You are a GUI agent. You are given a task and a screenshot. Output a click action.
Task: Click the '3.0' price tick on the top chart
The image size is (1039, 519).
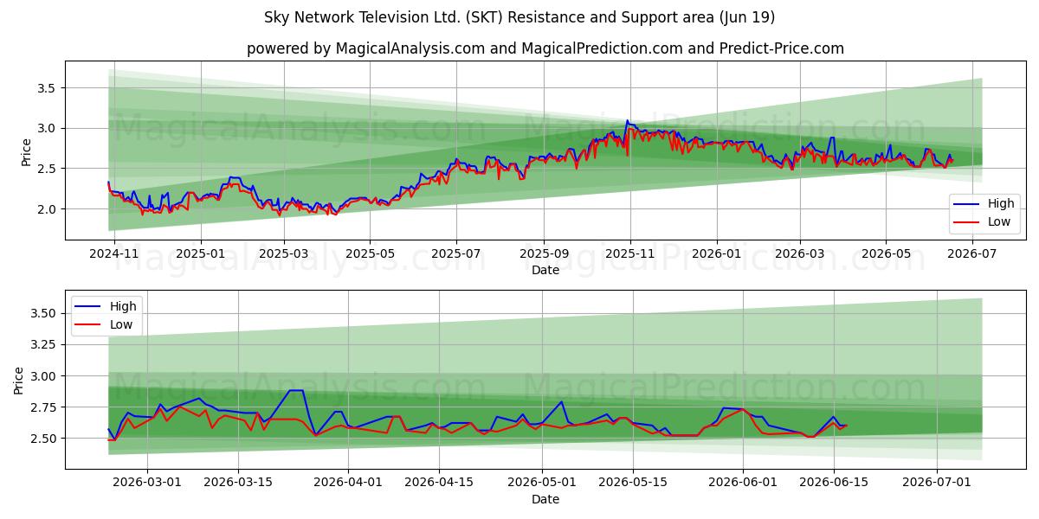click(x=47, y=128)
